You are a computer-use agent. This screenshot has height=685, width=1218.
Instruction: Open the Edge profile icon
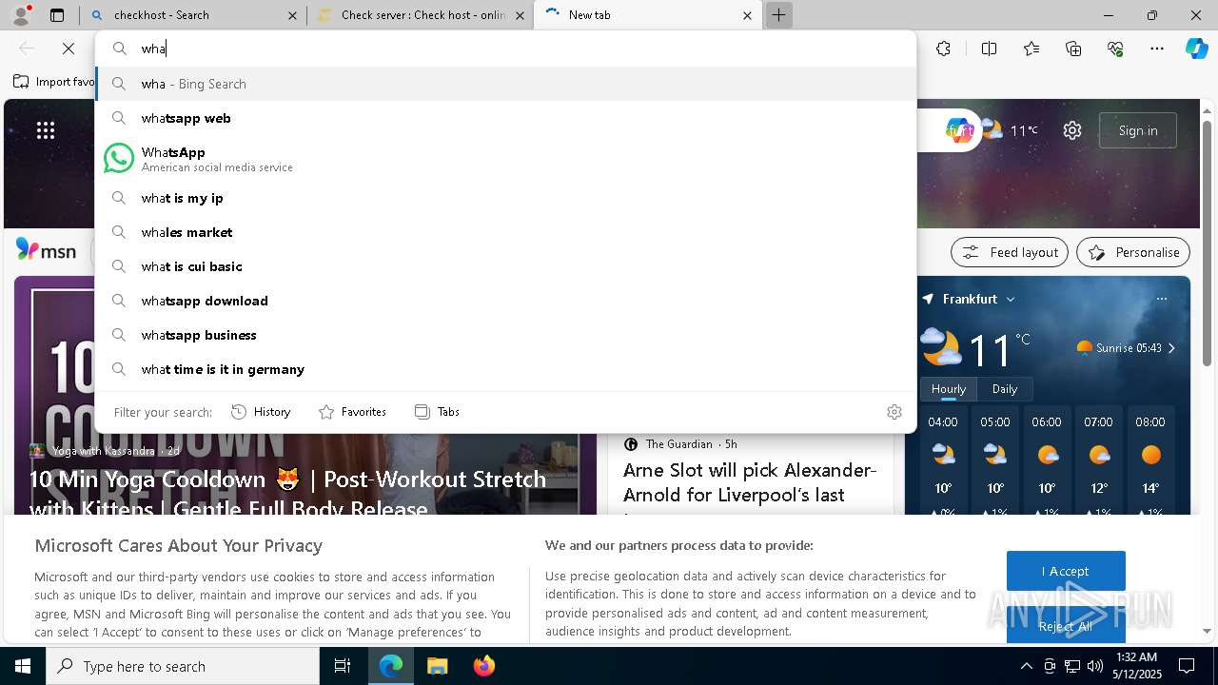21,14
